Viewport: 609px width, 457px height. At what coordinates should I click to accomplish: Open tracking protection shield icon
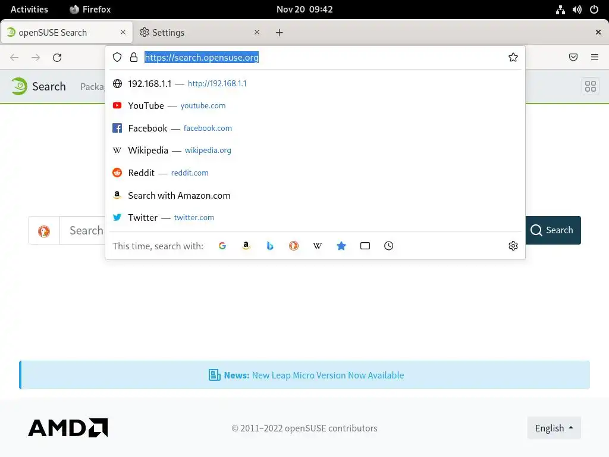117,58
